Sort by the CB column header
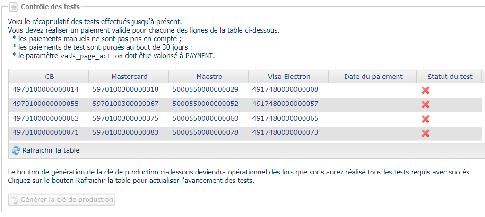Screen dimensions: 485x217 [x=49, y=77]
